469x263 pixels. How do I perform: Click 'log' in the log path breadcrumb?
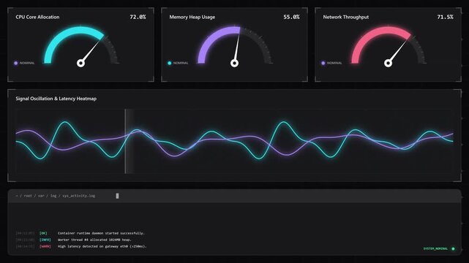(53, 196)
